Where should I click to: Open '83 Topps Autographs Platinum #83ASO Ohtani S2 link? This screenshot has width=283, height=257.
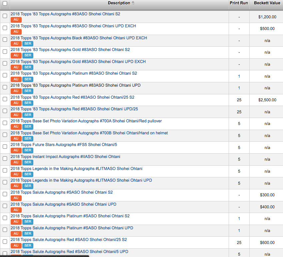(x=74, y=73)
